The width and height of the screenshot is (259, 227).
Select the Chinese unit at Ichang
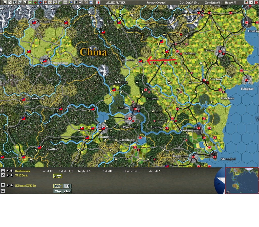coord(114,90)
